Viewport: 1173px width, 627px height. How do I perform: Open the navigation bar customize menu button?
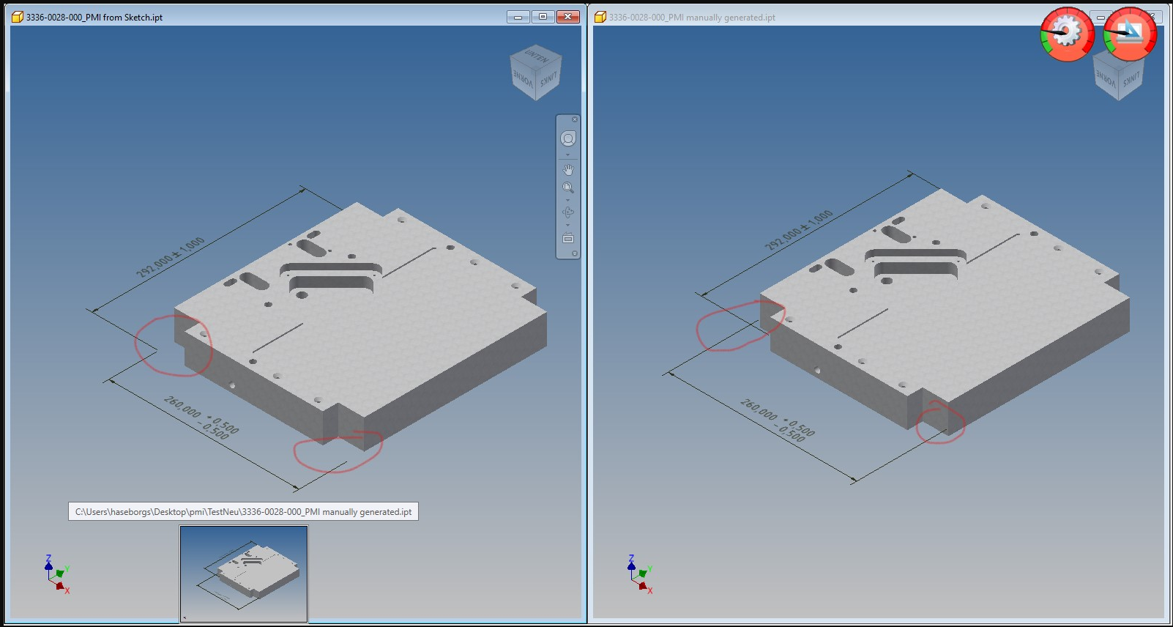tap(575, 253)
